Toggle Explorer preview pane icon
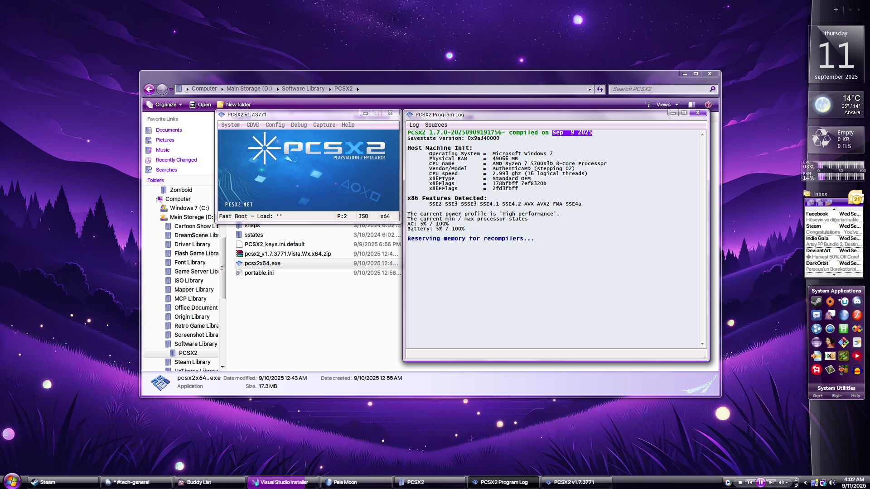Screen dimensions: 870x489 point(691,105)
